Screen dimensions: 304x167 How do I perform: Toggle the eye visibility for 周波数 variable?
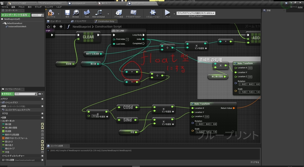[x=42, y=131]
